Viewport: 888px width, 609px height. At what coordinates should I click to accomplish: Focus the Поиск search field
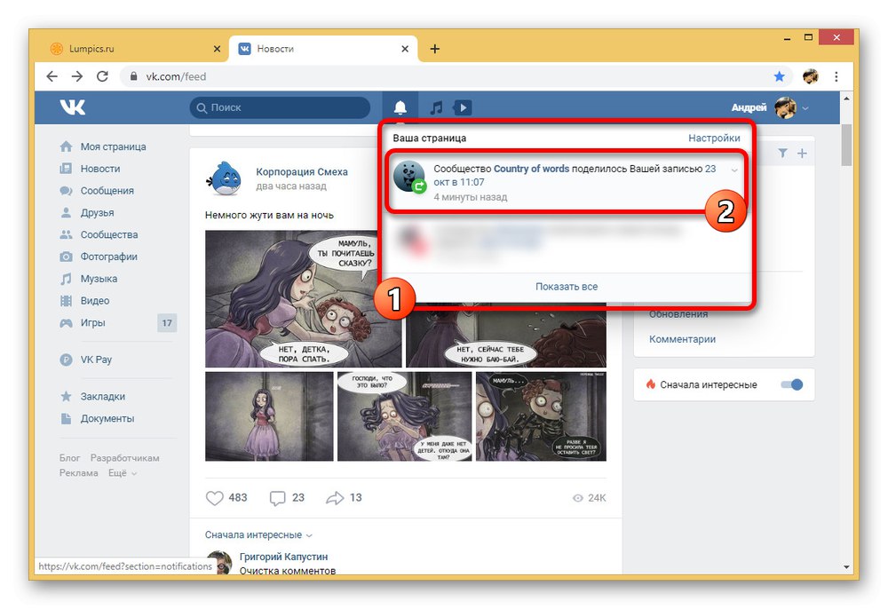click(280, 107)
